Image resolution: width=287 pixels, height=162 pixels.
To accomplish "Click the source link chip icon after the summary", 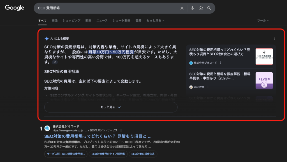I will pos(55,62).
